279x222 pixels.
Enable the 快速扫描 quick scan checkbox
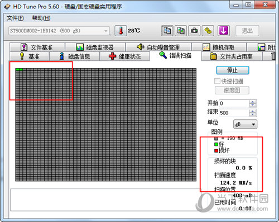point(217,81)
